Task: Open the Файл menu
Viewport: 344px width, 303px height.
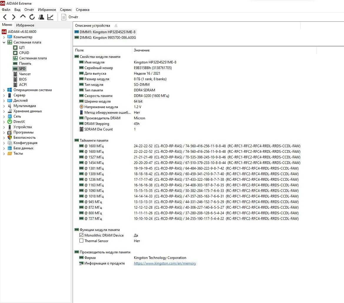Action: point(6,9)
